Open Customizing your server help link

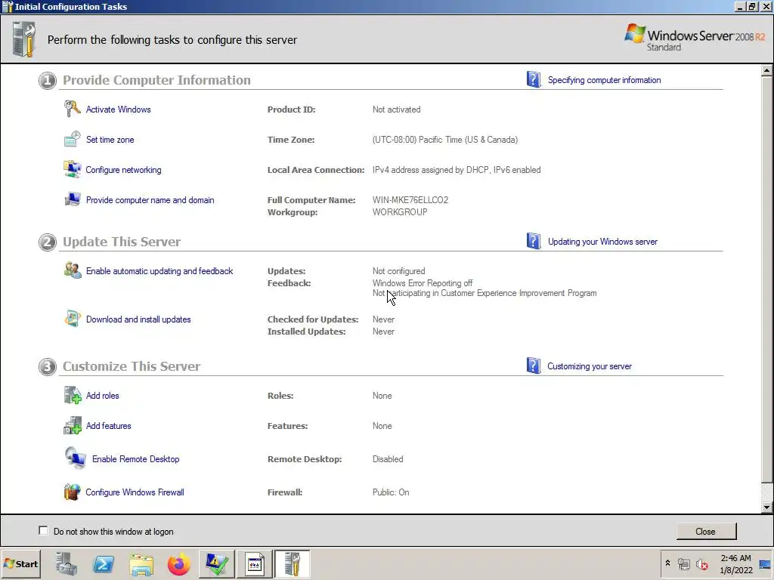(x=590, y=366)
